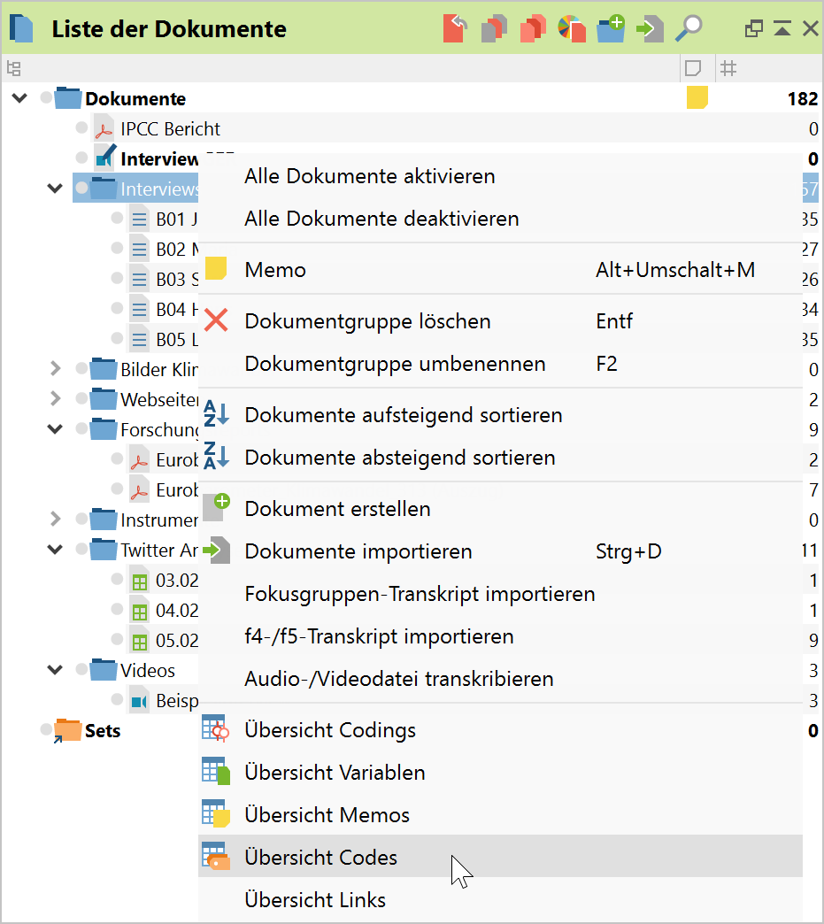824x924 pixels.
Task: Create a new document group via folder-plus icon
Action: (611, 29)
